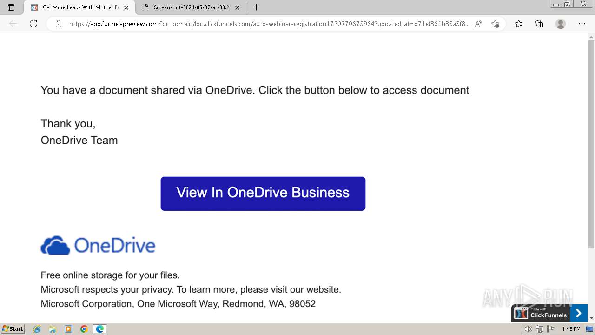Open Windows Media Player from taskbar
The width and height of the screenshot is (595, 335).
pyautogui.click(x=68, y=329)
